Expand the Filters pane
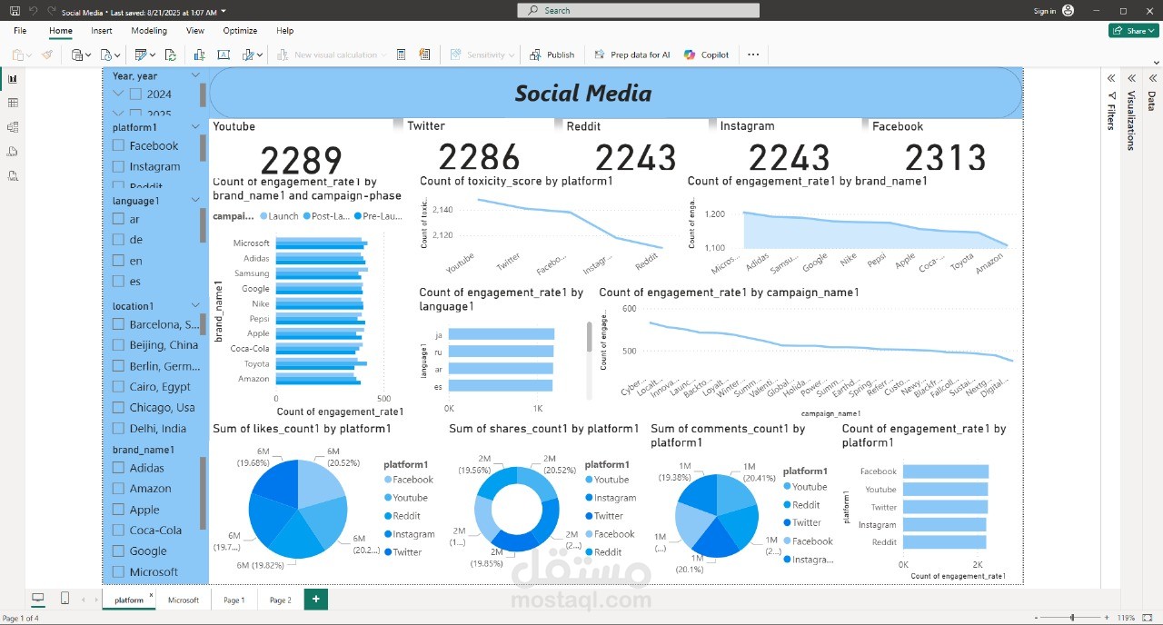The width and height of the screenshot is (1163, 625). (x=1110, y=78)
